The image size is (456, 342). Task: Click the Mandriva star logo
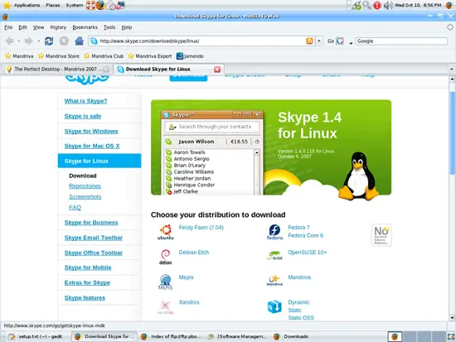tap(274, 281)
